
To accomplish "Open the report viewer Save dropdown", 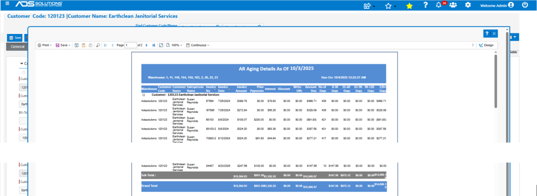I will click(x=63, y=45).
